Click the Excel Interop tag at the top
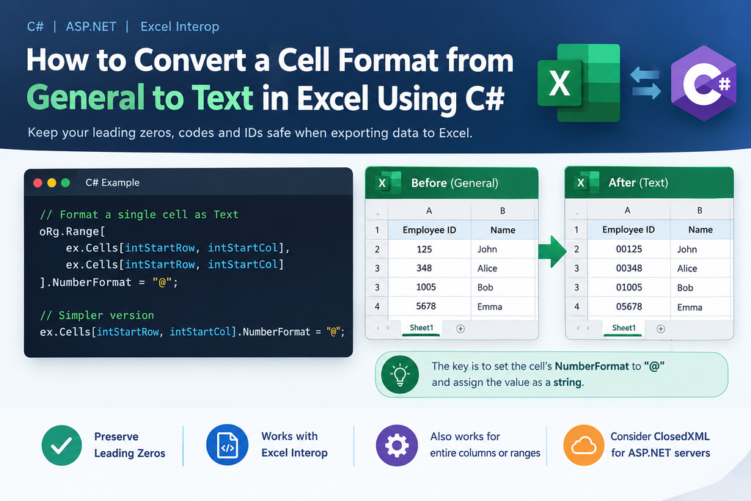This screenshot has height=501, width=751. (180, 26)
